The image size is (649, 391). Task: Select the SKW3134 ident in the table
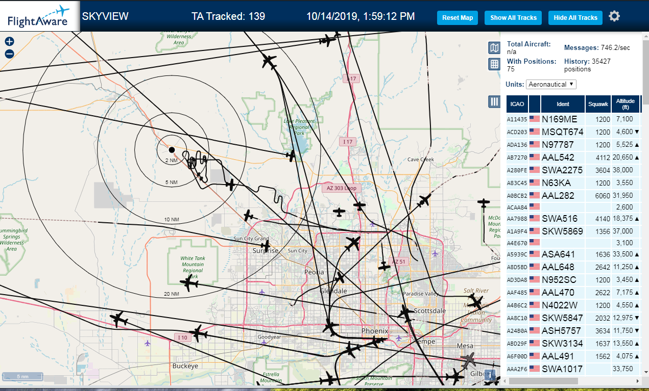562,344
